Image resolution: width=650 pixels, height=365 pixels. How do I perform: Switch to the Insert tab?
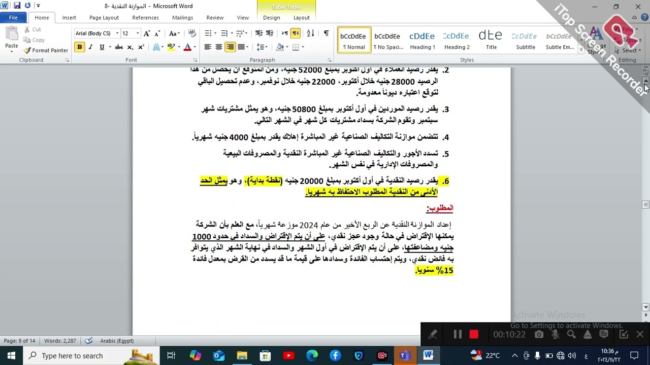pos(69,18)
